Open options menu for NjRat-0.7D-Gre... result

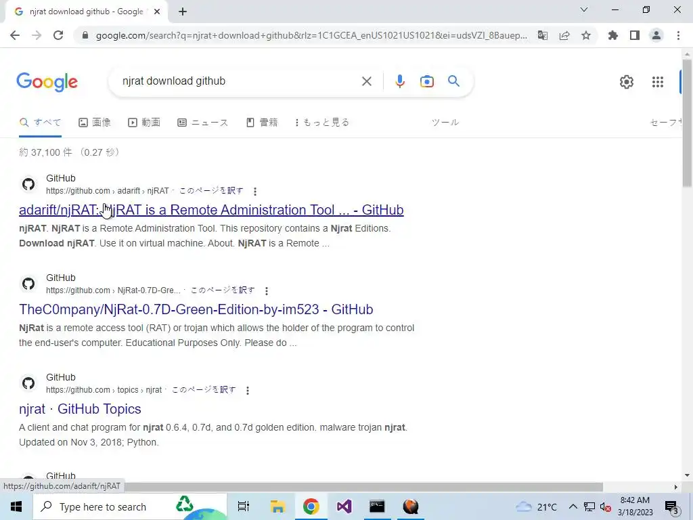point(267,291)
